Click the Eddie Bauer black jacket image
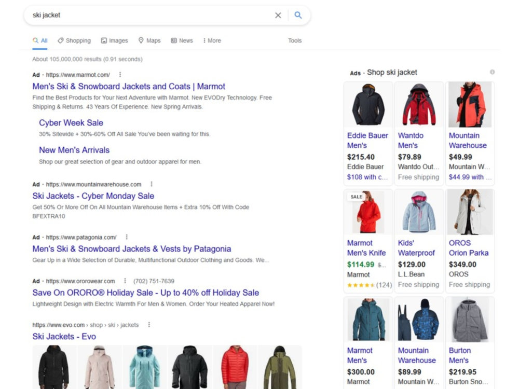Screen dimensions: 519x389 click(x=368, y=105)
